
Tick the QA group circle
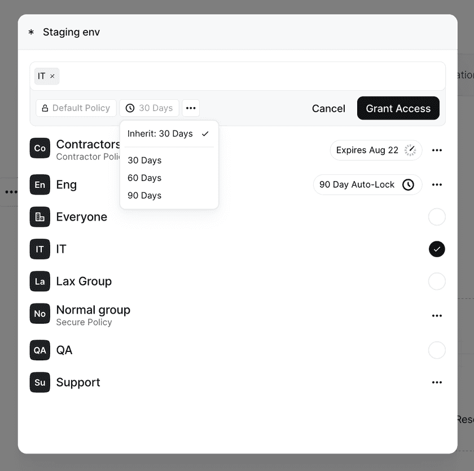437,350
